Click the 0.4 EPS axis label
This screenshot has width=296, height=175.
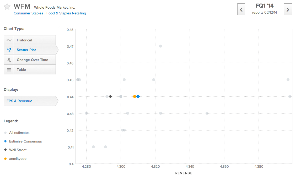pos(71,164)
